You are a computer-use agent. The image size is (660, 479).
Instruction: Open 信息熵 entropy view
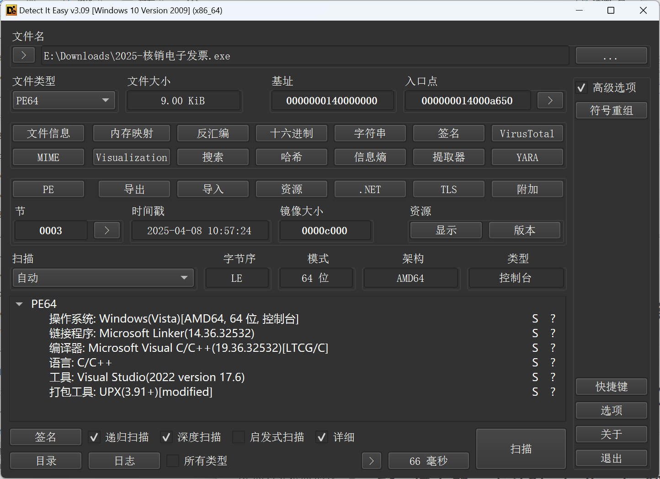tap(370, 157)
